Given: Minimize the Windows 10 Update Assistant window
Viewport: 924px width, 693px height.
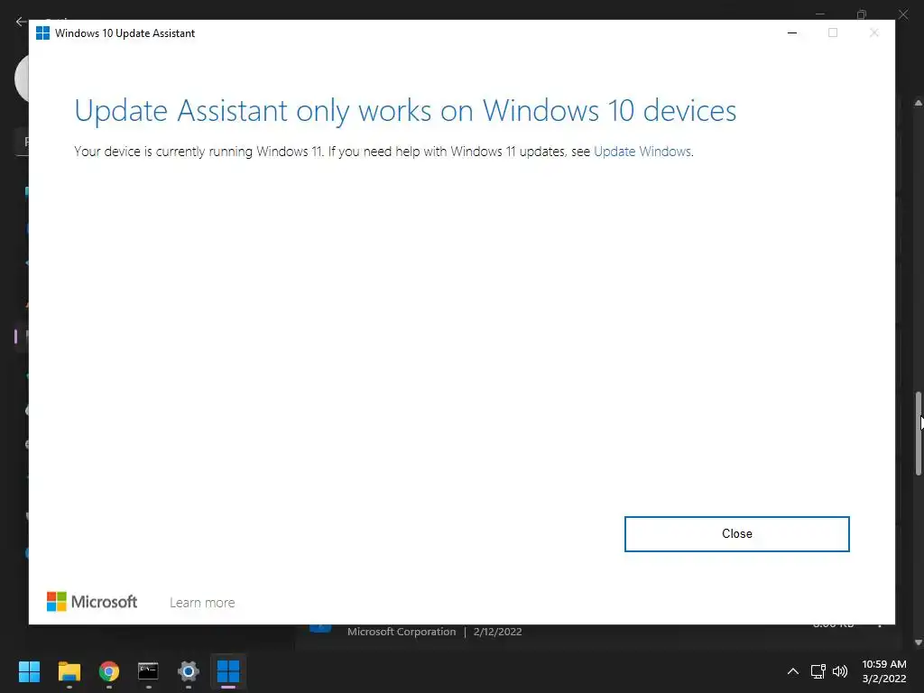Looking at the screenshot, I should [x=792, y=33].
